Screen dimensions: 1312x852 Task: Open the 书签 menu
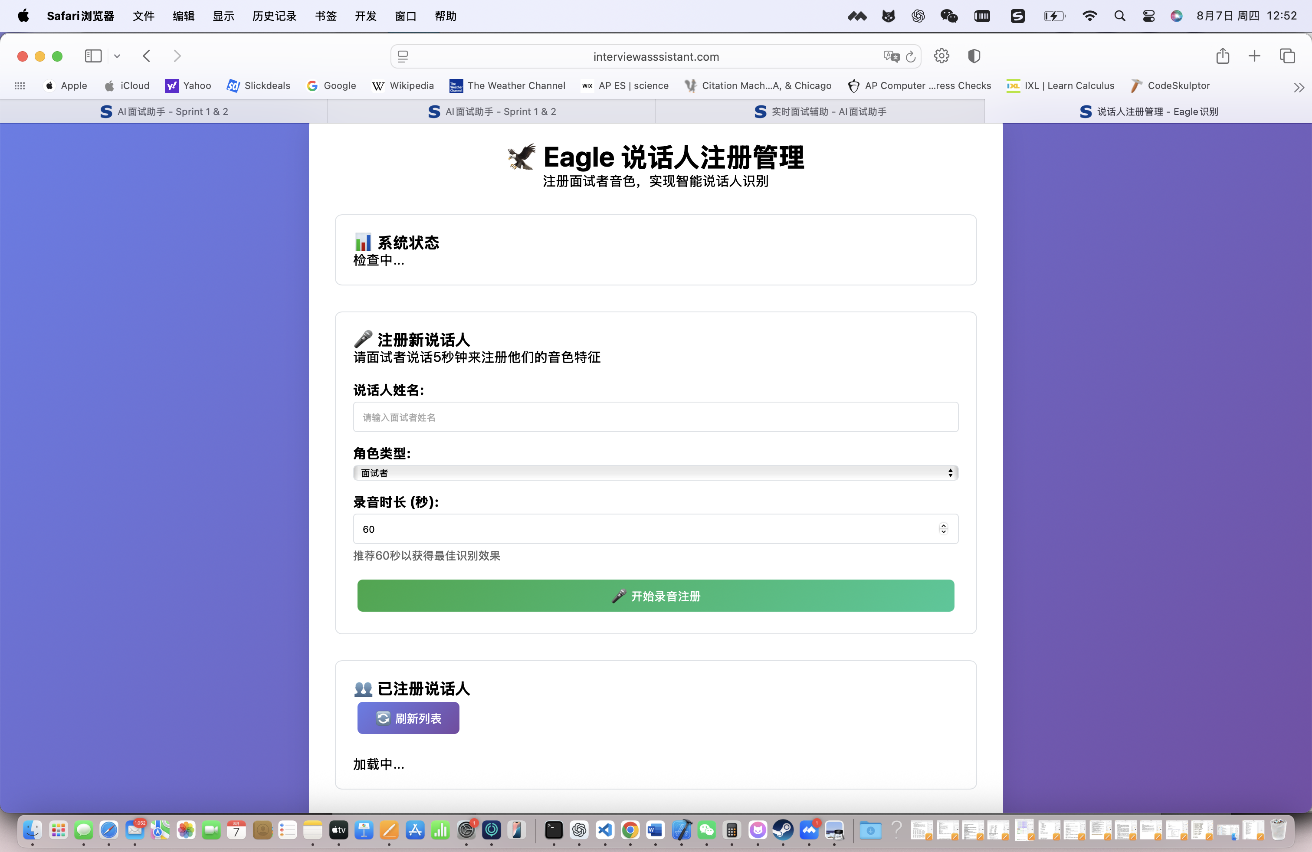coord(326,16)
